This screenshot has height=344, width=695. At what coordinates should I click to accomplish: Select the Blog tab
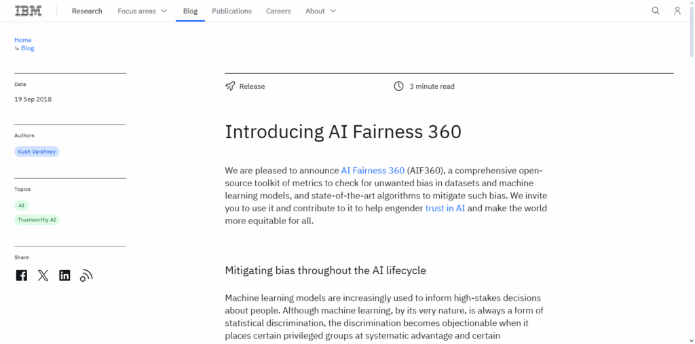pos(190,11)
